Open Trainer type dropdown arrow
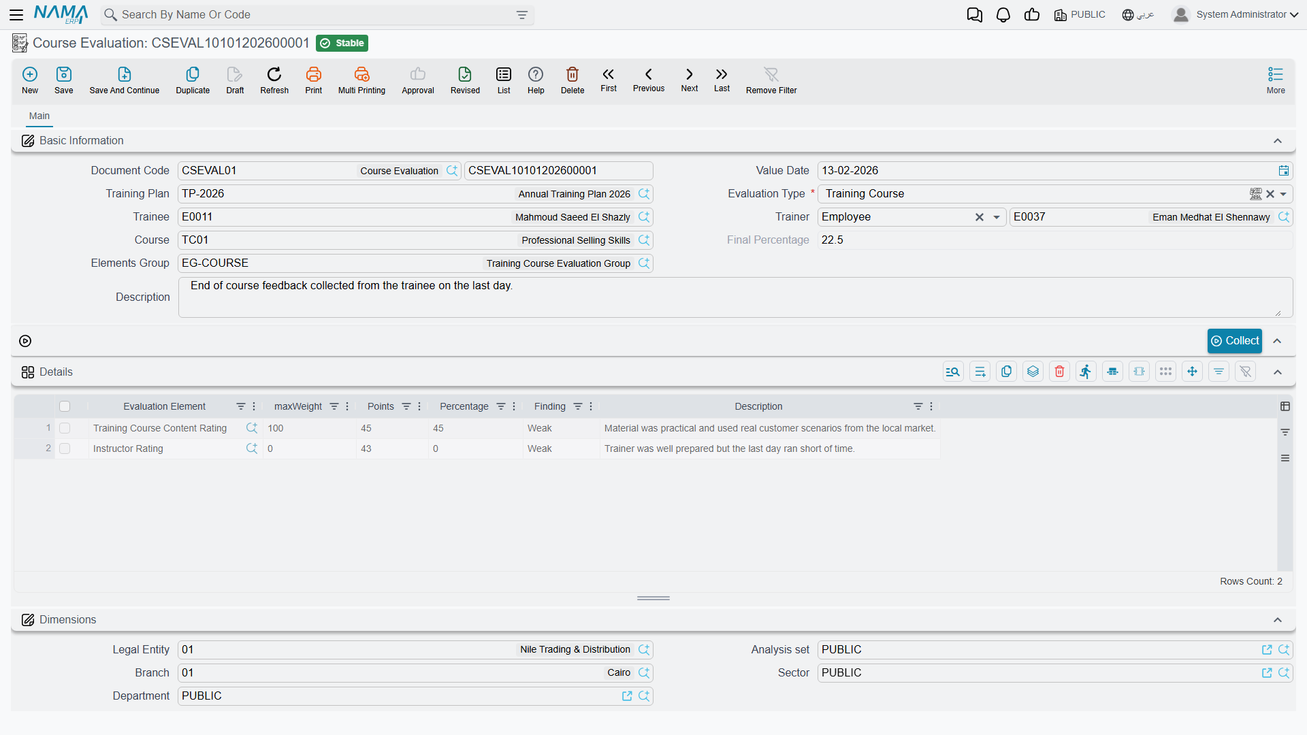1307x735 pixels. click(x=997, y=217)
